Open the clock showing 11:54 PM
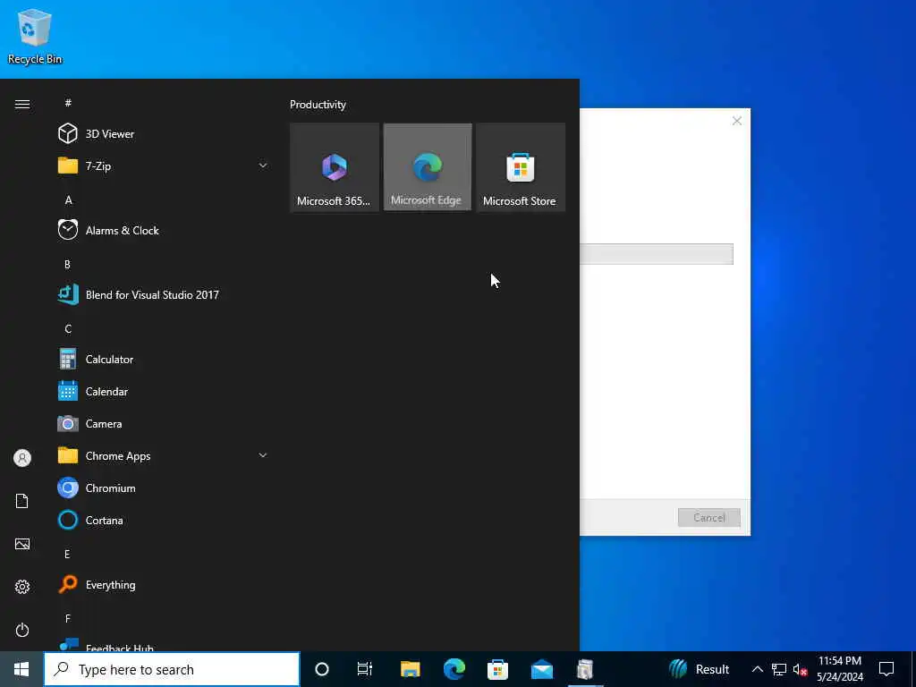This screenshot has height=687, width=916. (839, 669)
